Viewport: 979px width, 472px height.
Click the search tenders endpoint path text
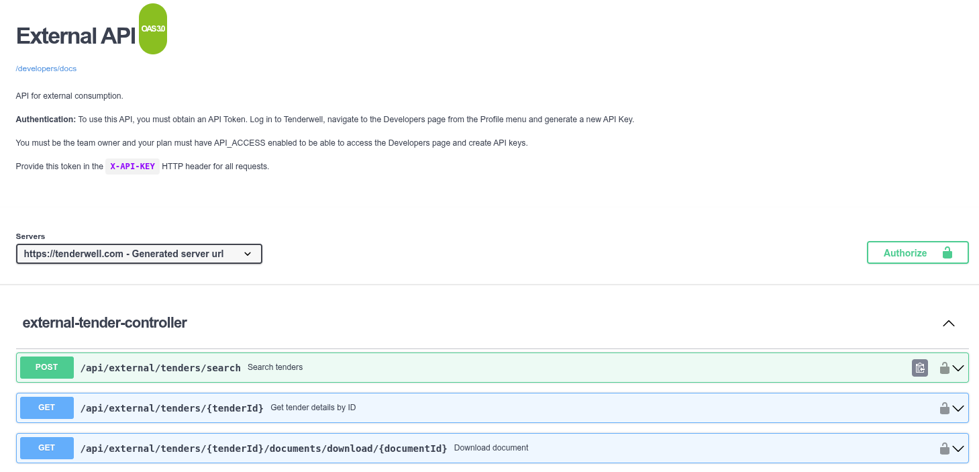pyautogui.click(x=160, y=367)
